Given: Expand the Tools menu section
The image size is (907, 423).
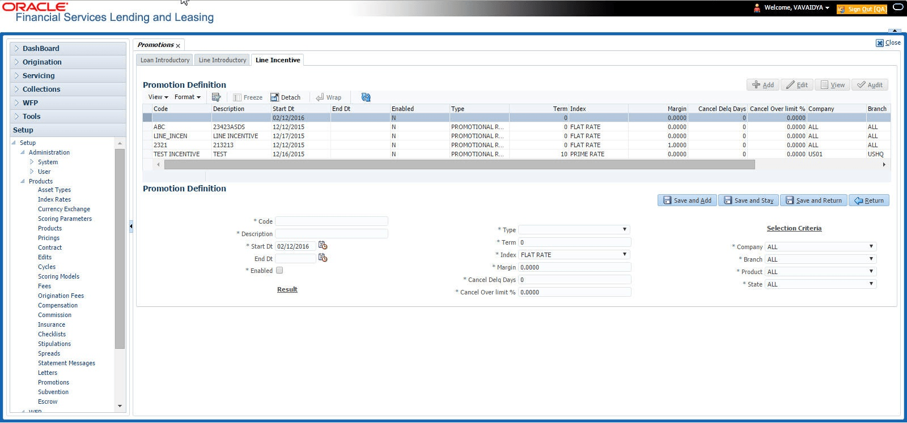Looking at the screenshot, I should (17, 117).
